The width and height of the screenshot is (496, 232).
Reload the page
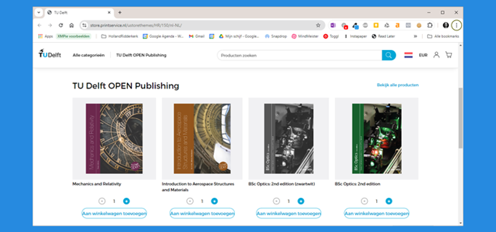coord(61,25)
